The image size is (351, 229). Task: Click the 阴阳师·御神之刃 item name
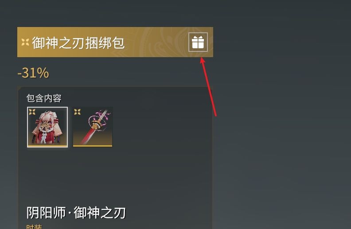point(76,213)
